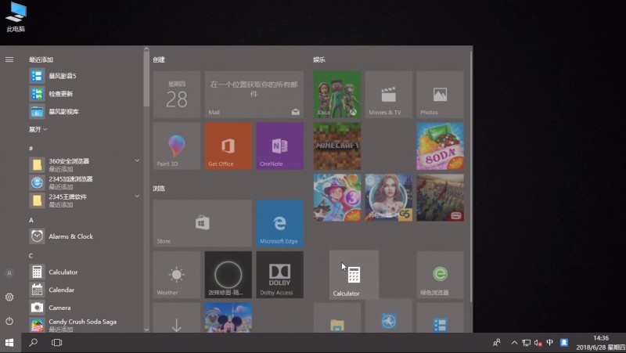Image resolution: width=626 pixels, height=353 pixels.
Task: Open Task View on the taskbar
Action: point(56,343)
